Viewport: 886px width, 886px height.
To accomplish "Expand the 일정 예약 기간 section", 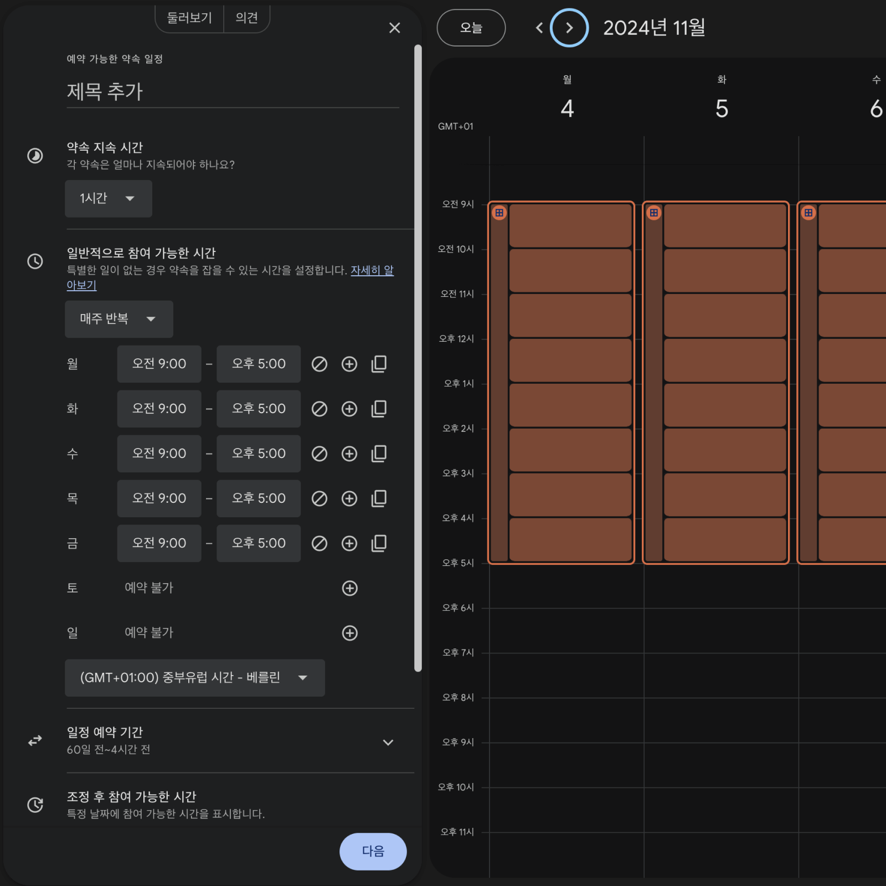I will click(388, 742).
